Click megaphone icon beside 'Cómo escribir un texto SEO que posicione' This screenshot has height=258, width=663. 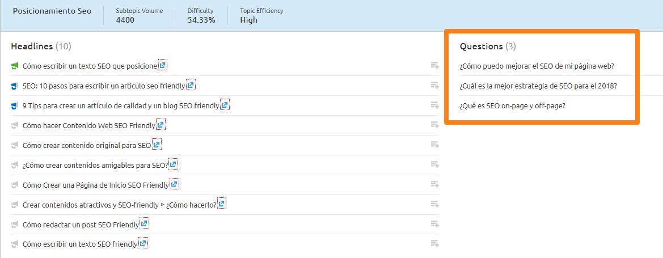coord(15,66)
